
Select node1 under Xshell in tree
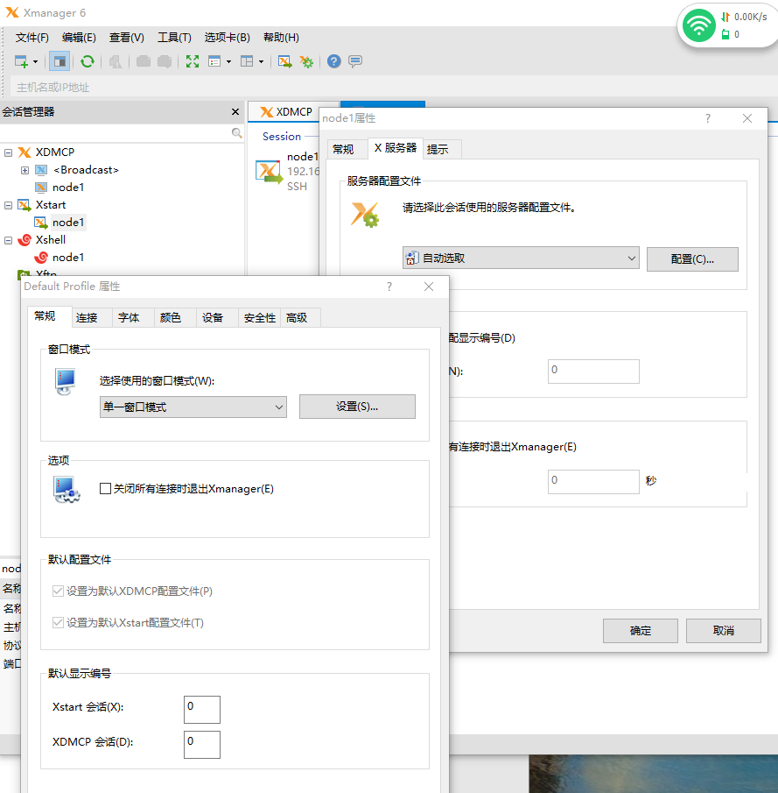pos(68,258)
